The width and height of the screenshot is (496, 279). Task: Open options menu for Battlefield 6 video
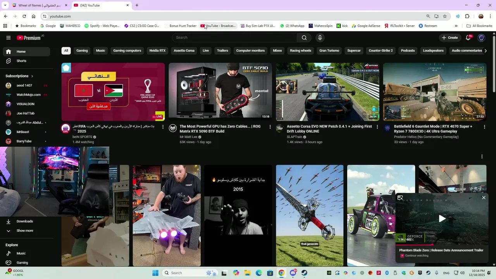[484, 127]
